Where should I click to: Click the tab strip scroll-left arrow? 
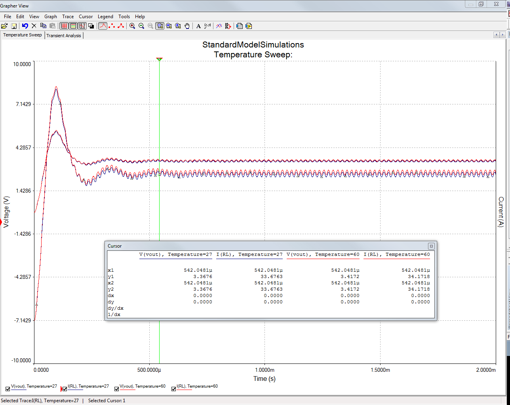497,35
